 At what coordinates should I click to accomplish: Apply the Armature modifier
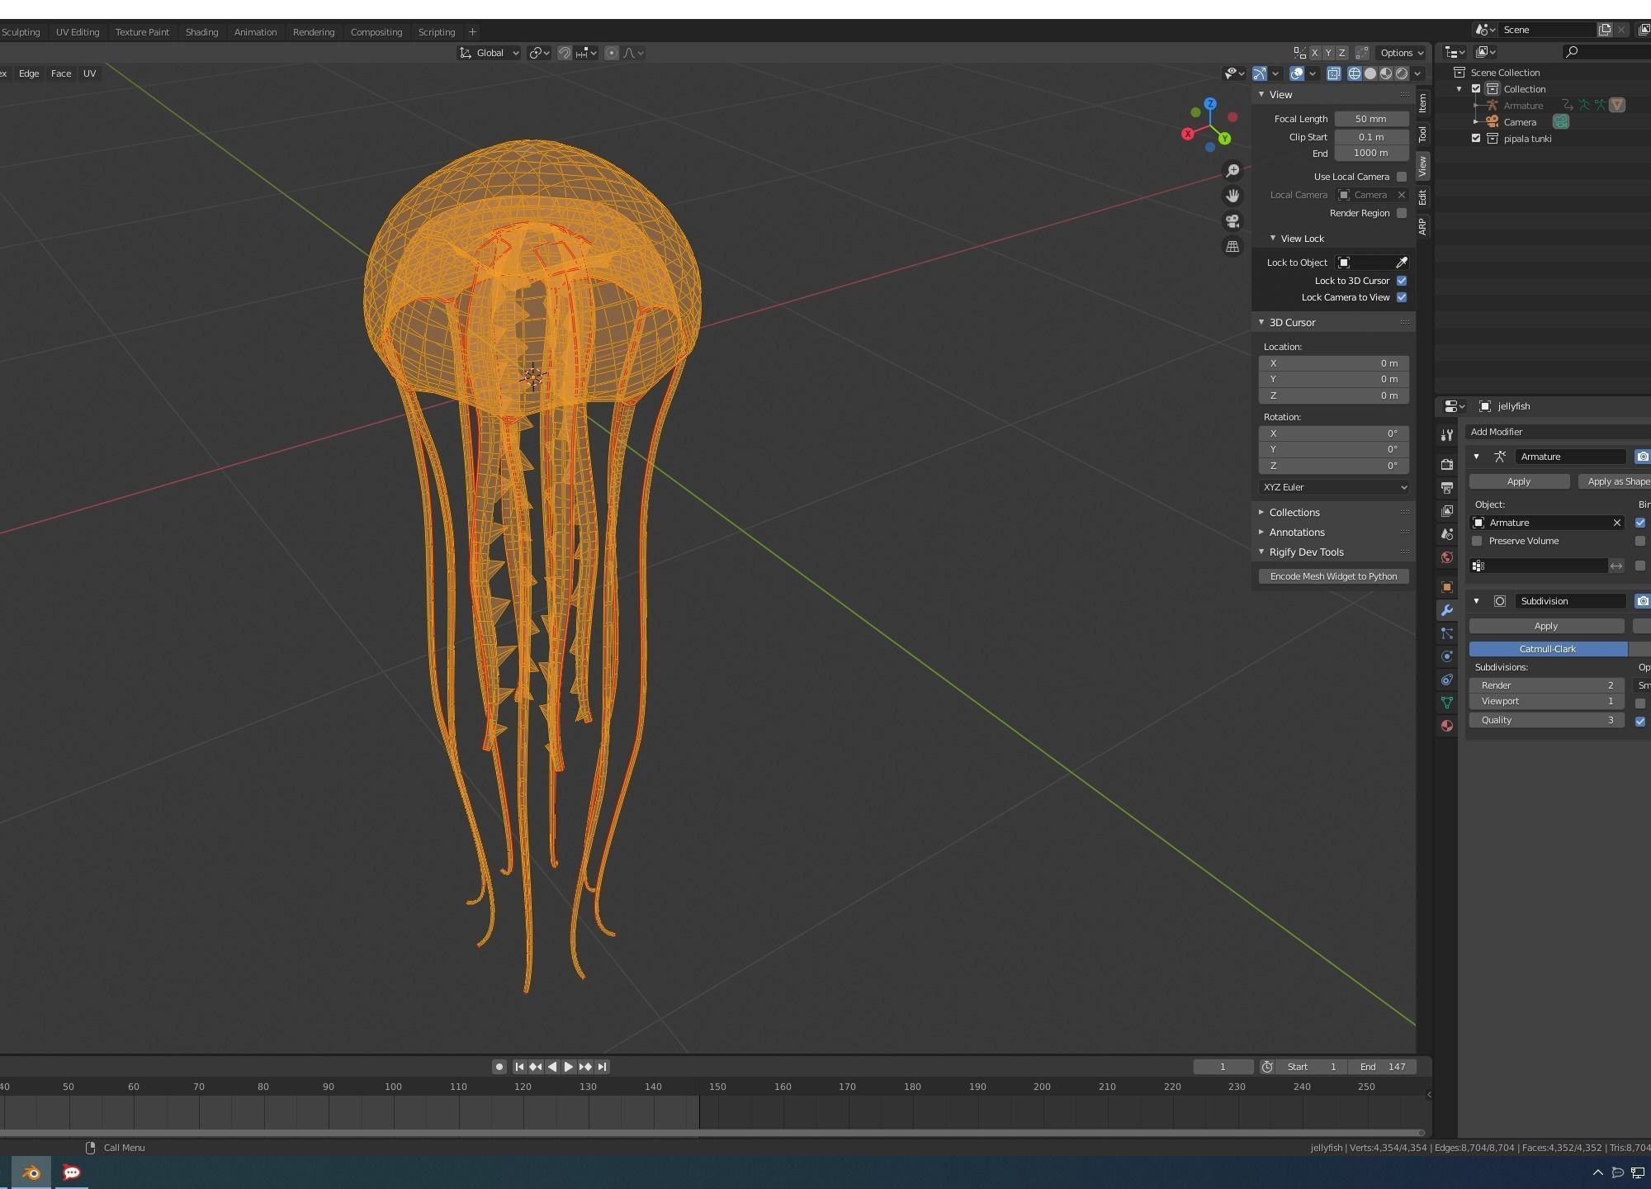(x=1519, y=481)
